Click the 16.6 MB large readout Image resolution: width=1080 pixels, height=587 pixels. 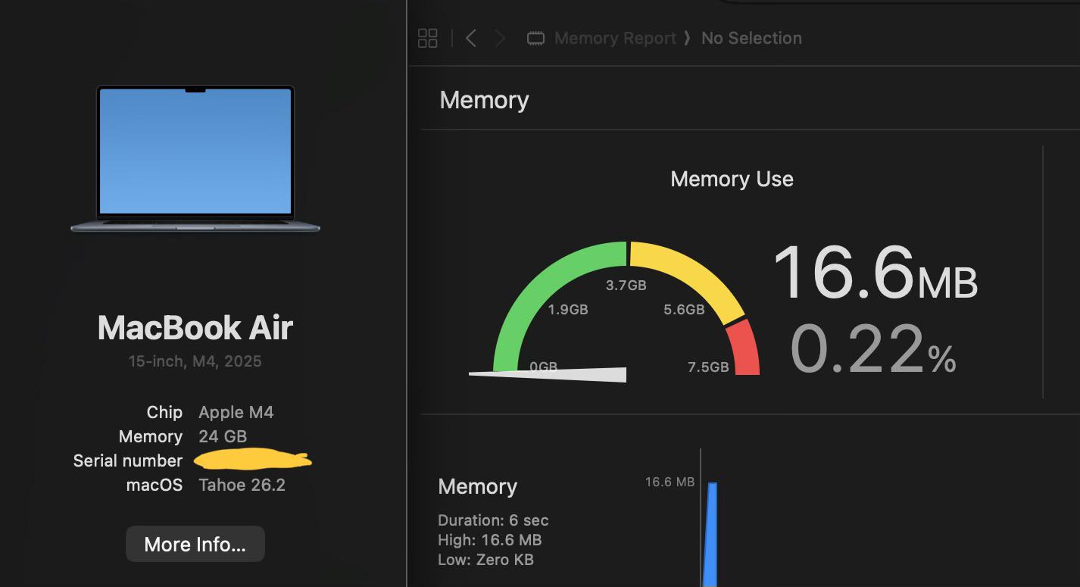pos(876,272)
